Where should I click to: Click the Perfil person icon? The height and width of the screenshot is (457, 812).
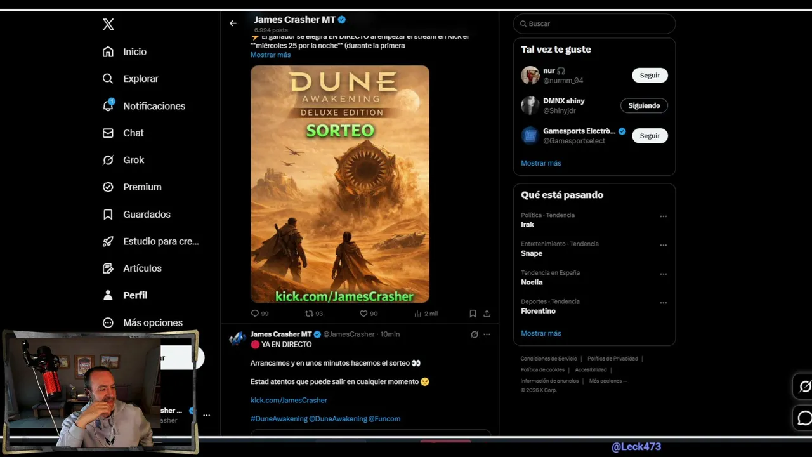pos(108,295)
